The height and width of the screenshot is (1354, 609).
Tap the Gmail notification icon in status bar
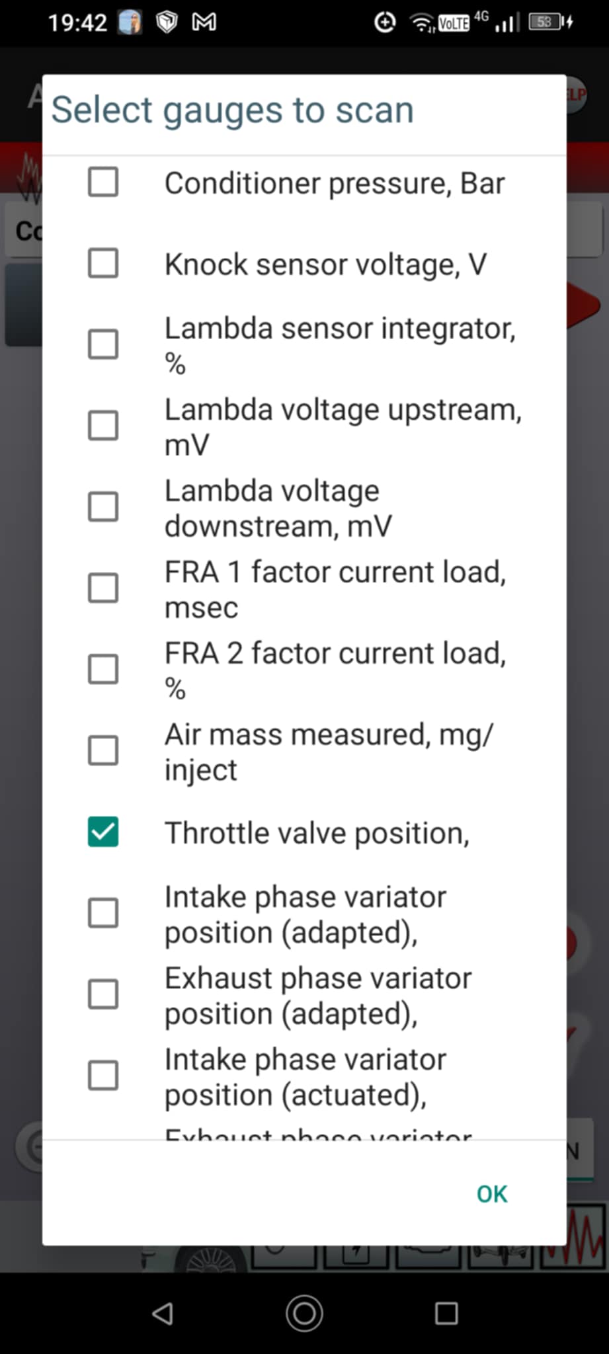[x=204, y=23]
